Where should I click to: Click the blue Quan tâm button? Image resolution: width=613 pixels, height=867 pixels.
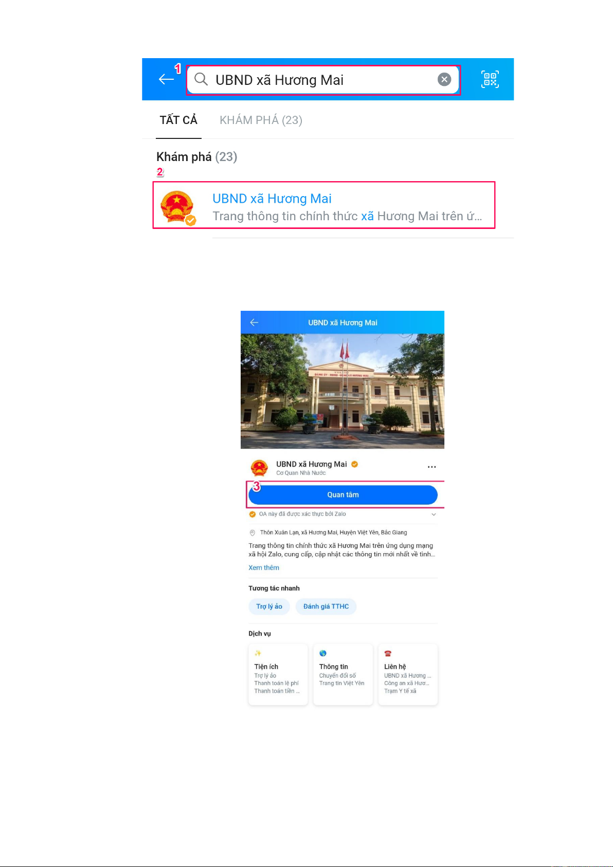343,495
